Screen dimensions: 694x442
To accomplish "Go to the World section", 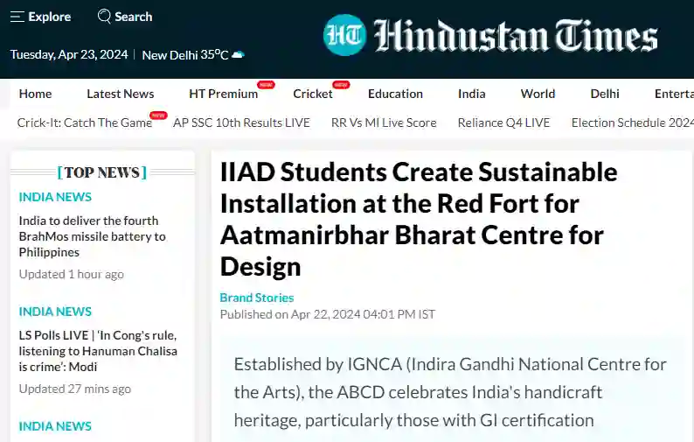I will [538, 94].
